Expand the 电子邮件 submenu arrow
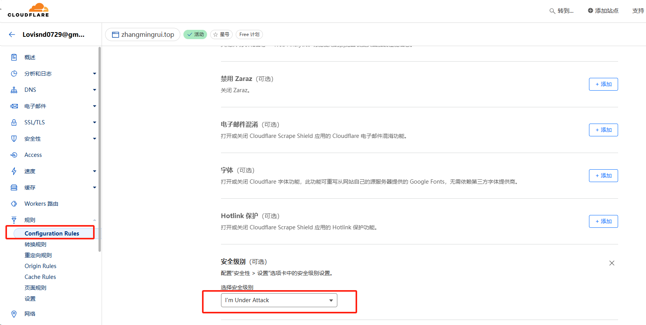 (x=94, y=106)
